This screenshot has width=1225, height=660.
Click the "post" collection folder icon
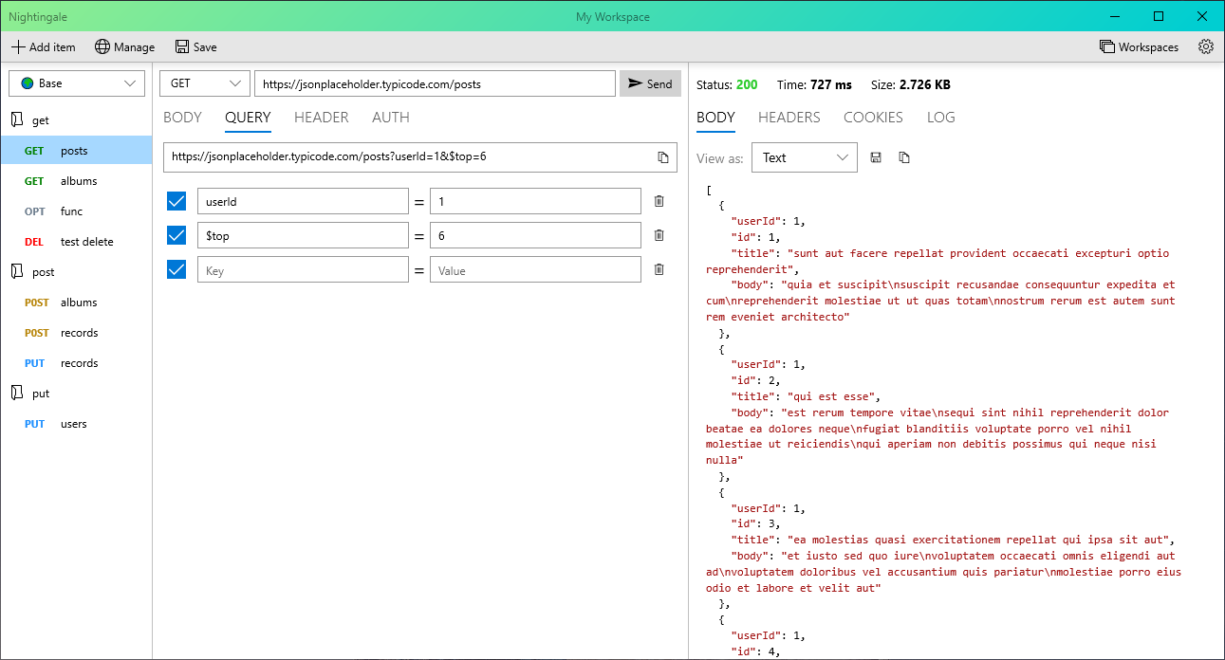pos(16,272)
